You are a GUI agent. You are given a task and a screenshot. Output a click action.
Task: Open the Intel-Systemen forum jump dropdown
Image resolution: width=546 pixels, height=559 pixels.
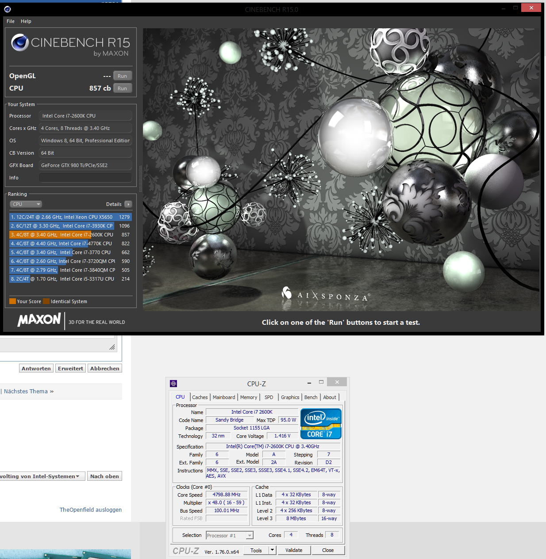(42, 476)
